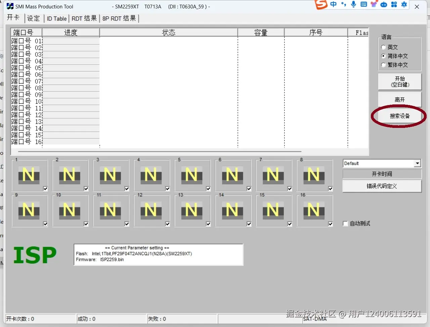Select the 英文 language radio button
The width and height of the screenshot is (430, 327).
click(383, 47)
